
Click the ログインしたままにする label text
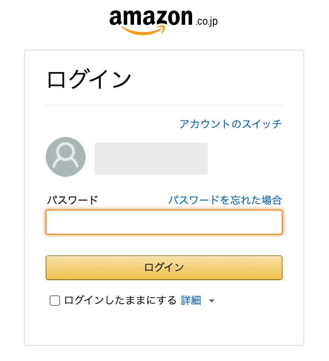pyautogui.click(x=120, y=301)
